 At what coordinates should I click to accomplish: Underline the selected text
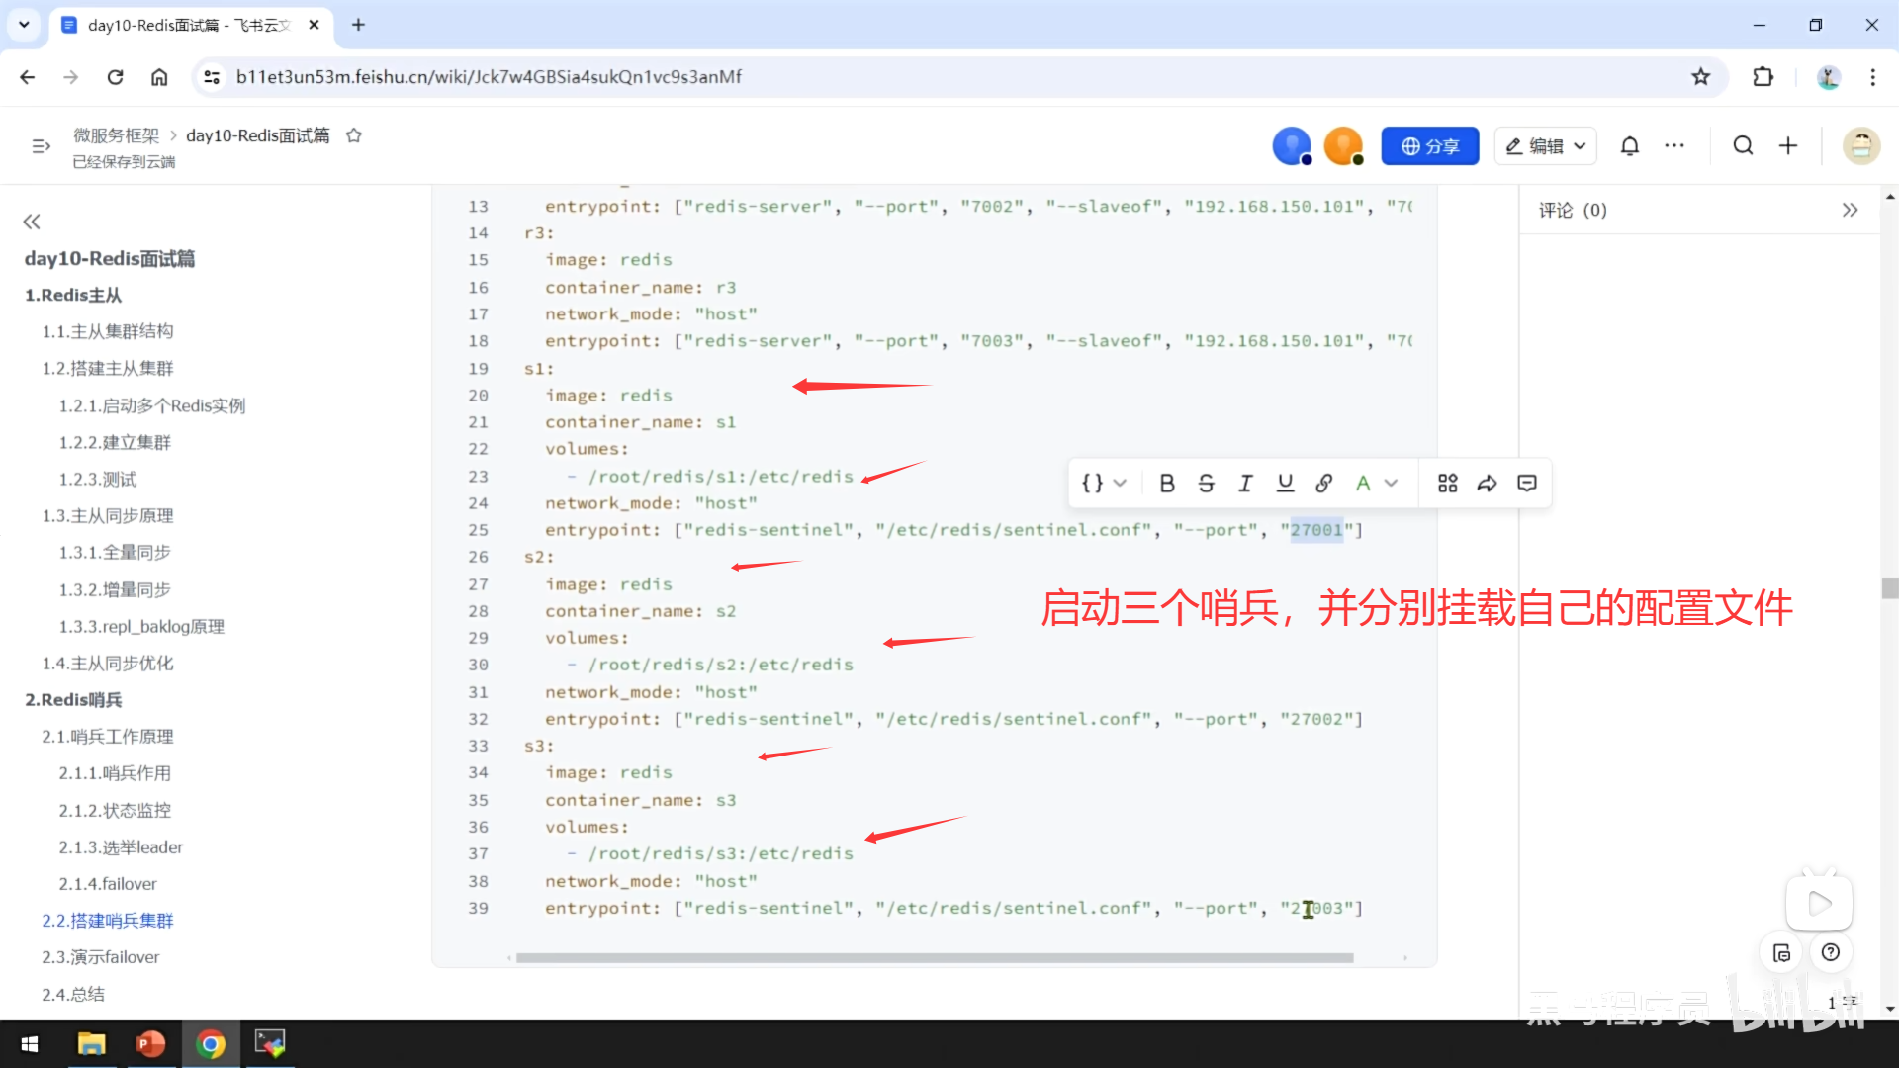pos(1285,484)
